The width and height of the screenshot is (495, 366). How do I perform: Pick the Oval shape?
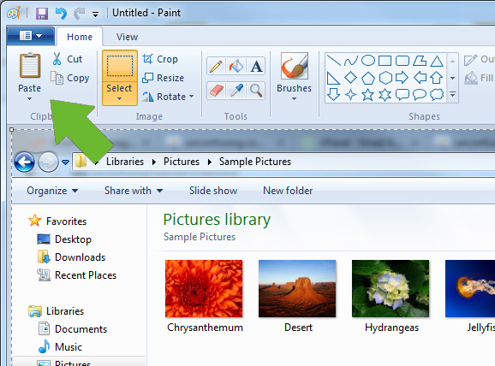pos(367,60)
